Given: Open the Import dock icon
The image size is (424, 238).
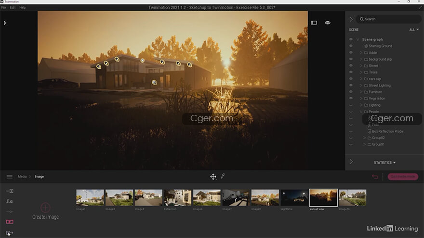Looking at the screenshot, I should (10, 191).
